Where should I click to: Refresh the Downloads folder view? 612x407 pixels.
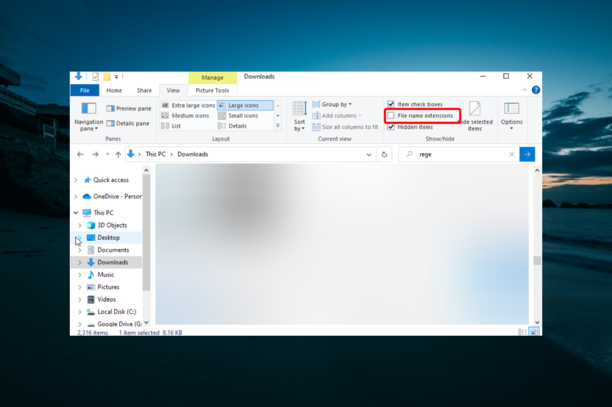click(384, 155)
